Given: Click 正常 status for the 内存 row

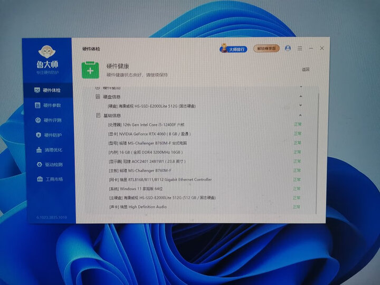Looking at the screenshot, I should coord(297,152).
